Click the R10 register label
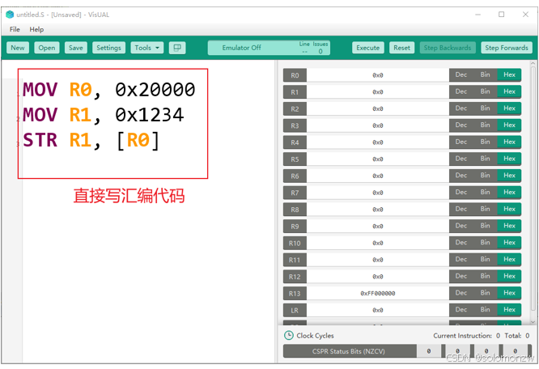 coord(295,244)
